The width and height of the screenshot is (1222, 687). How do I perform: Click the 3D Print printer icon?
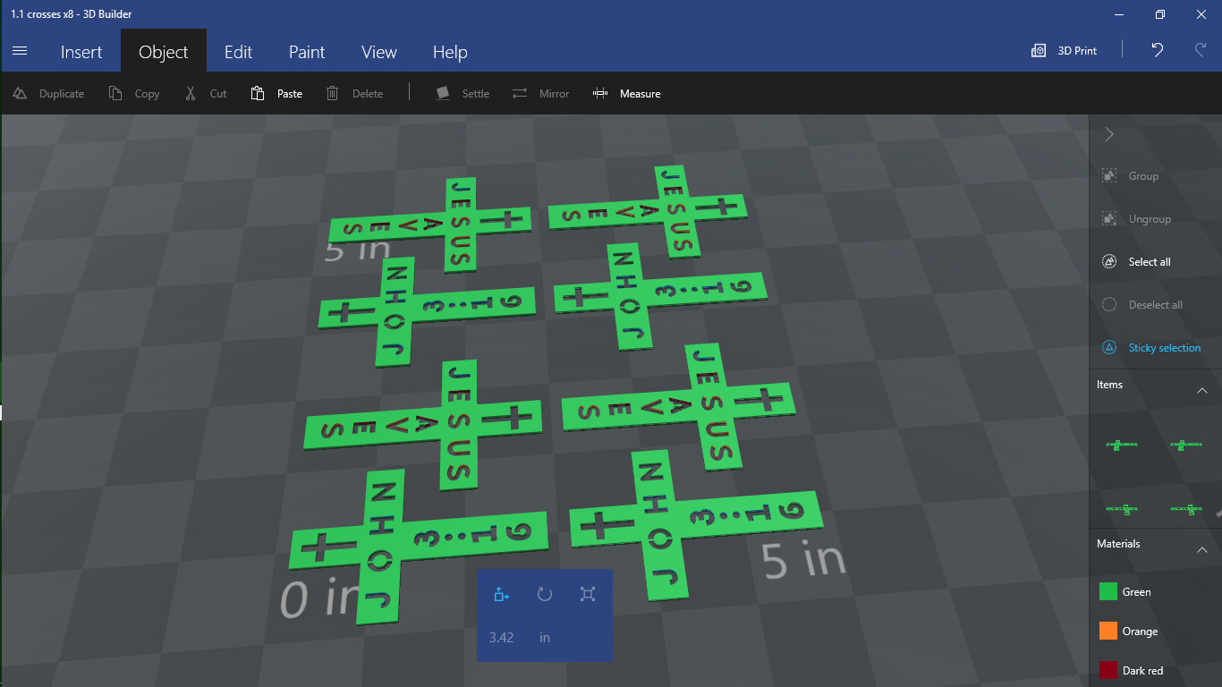point(1039,51)
